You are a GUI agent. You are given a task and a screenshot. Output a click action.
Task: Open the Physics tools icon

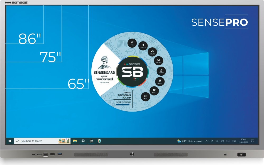158,60
